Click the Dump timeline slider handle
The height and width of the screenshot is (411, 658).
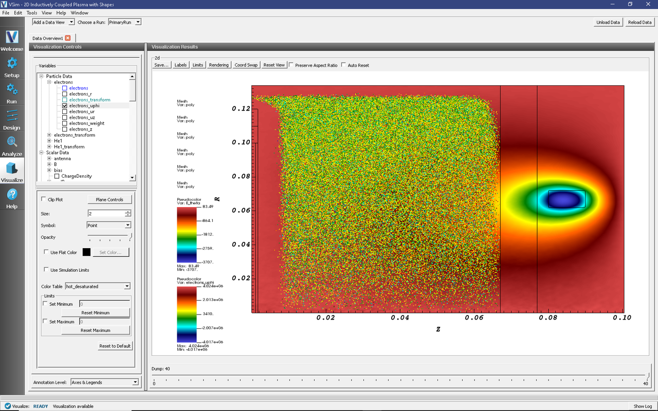tap(648, 376)
